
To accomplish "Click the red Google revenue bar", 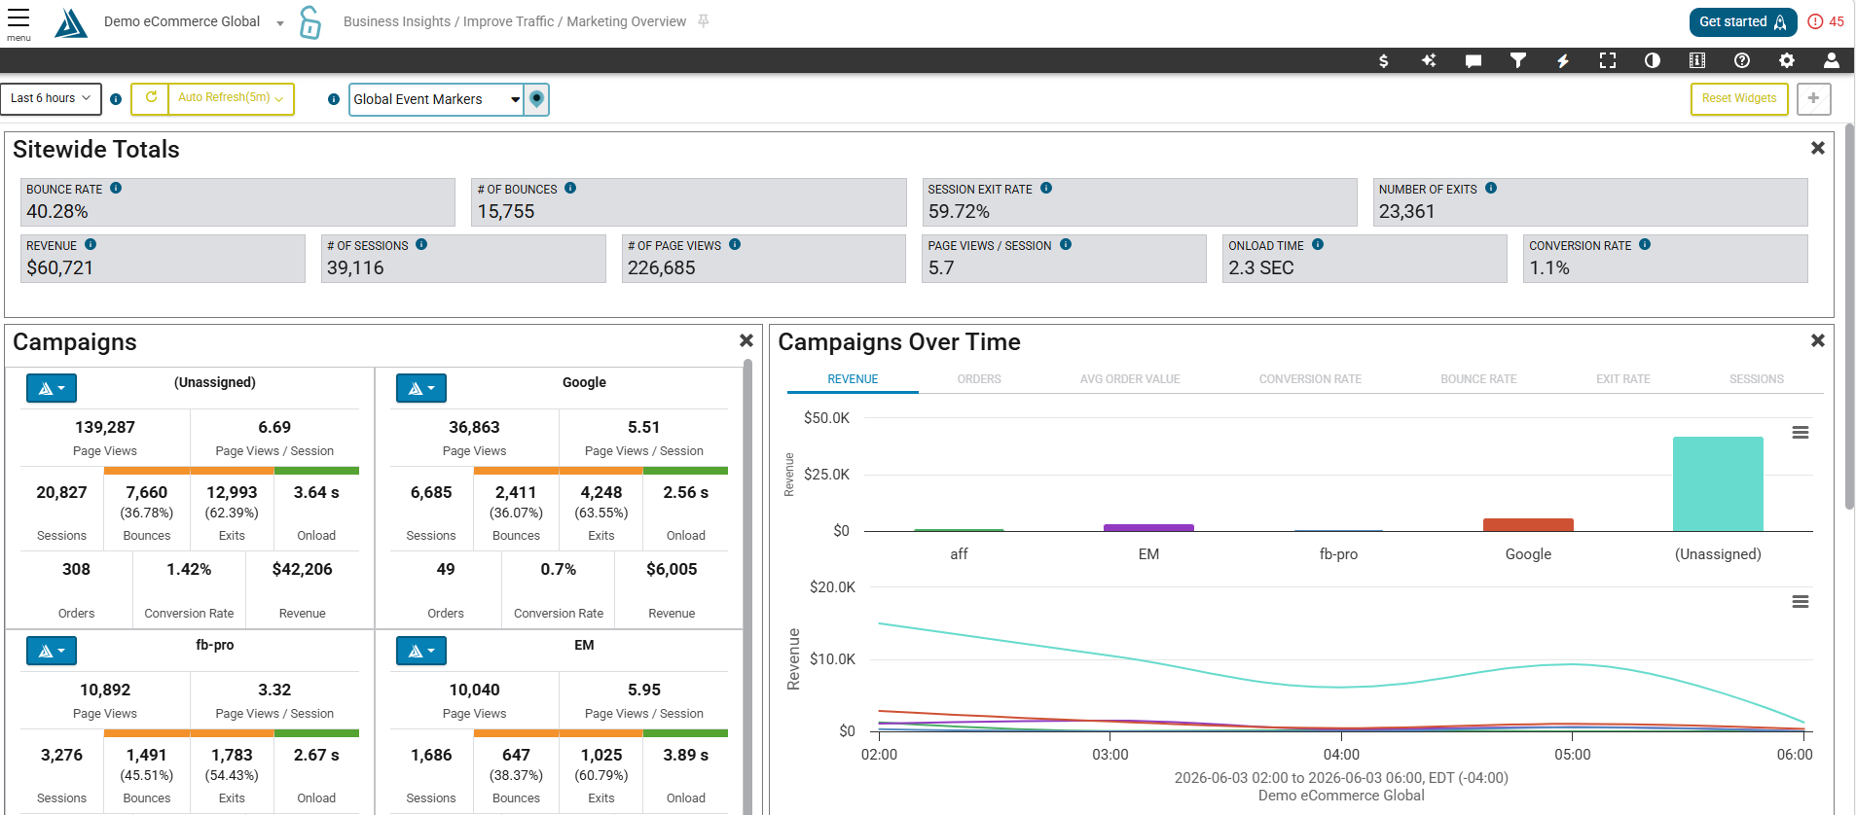I will (x=1528, y=525).
